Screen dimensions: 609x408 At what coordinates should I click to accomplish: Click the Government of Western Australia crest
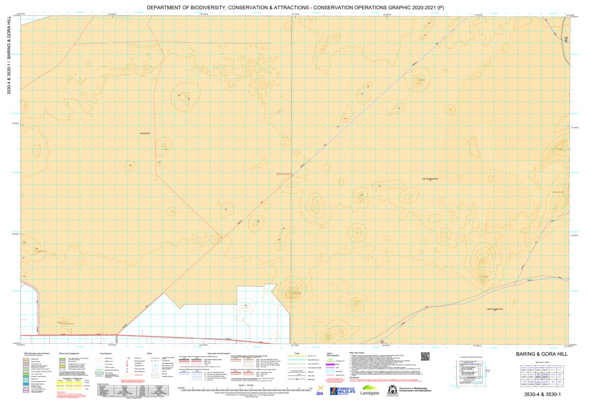pos(392,391)
